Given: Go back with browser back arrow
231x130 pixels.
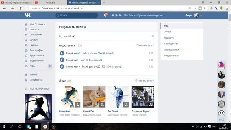Looking at the screenshot, I should (x=4, y=8).
